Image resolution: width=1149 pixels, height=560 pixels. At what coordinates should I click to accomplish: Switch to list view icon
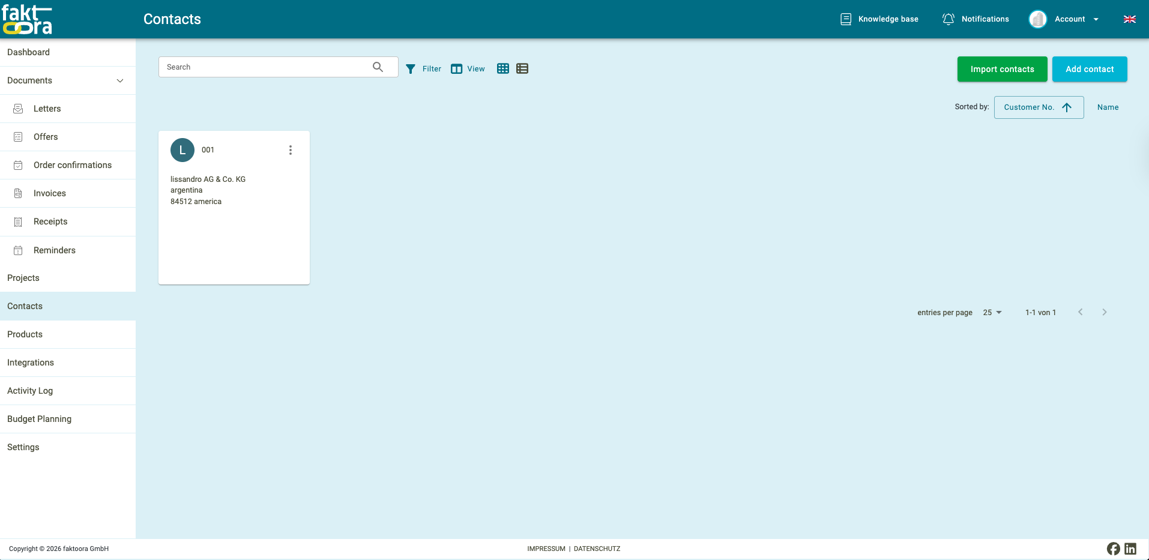pyautogui.click(x=522, y=69)
